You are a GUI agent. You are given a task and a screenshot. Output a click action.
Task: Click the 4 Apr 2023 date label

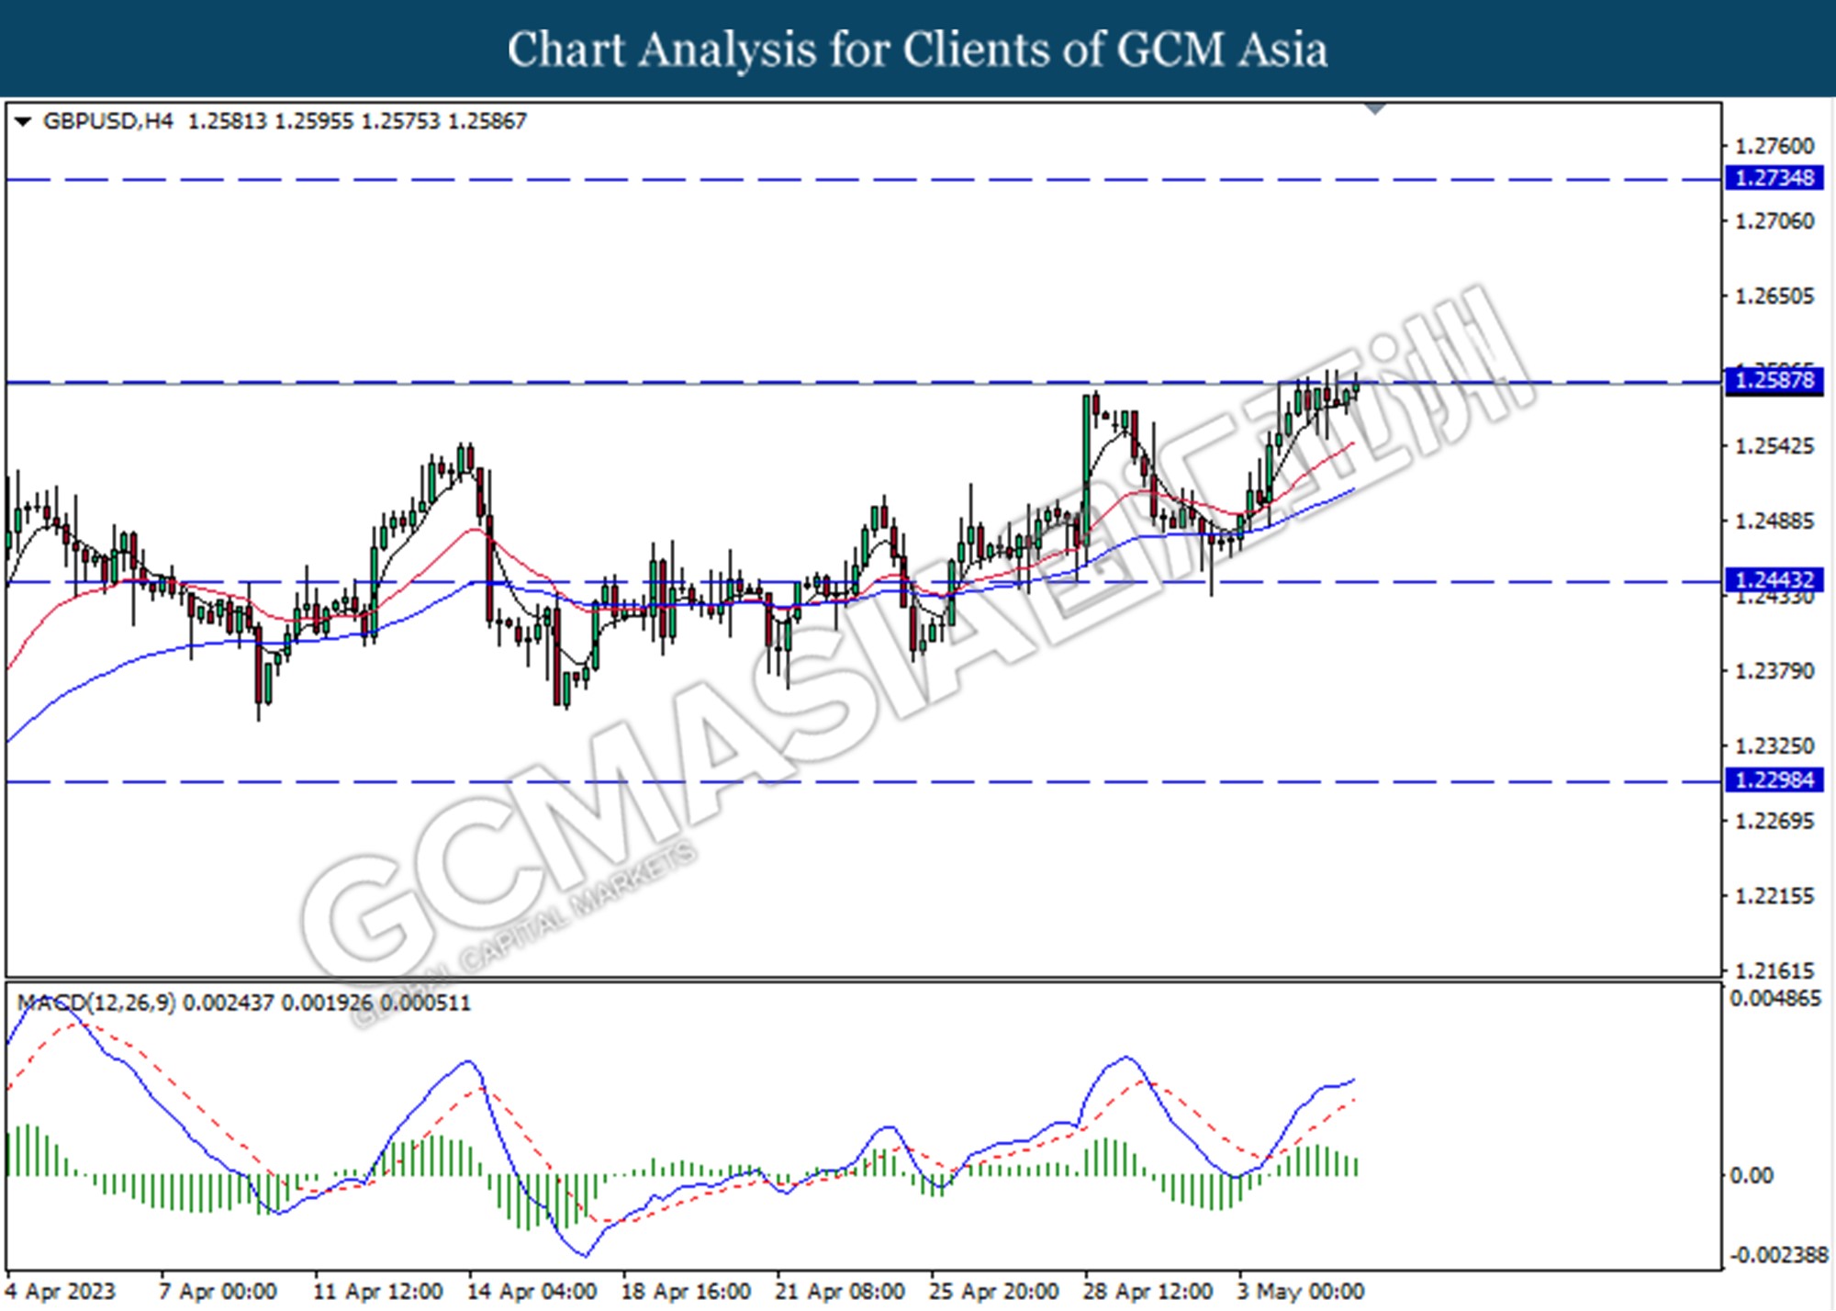coord(62,1292)
